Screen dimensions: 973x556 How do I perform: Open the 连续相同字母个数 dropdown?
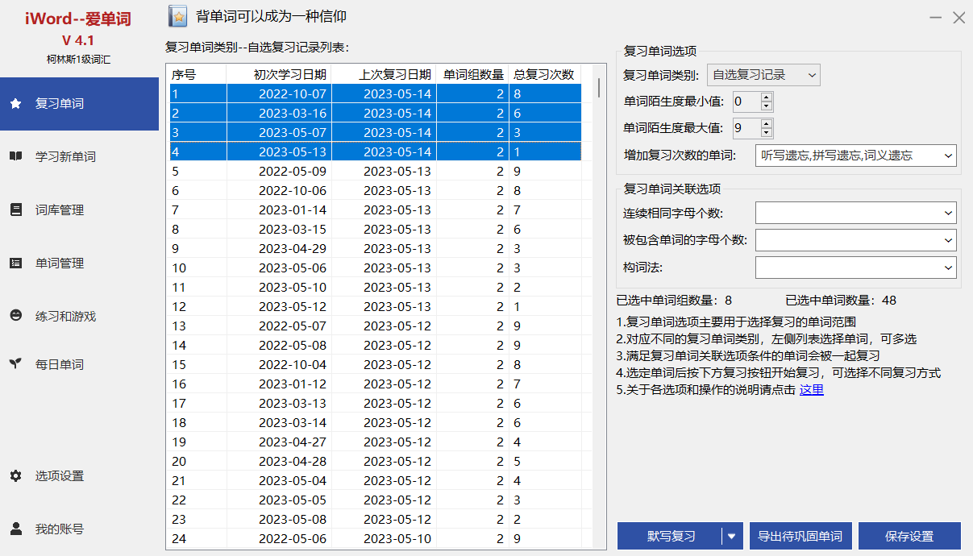click(x=947, y=214)
